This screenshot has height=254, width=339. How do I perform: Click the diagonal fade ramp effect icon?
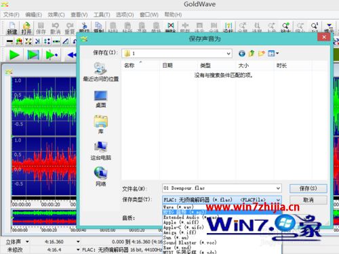point(66,41)
